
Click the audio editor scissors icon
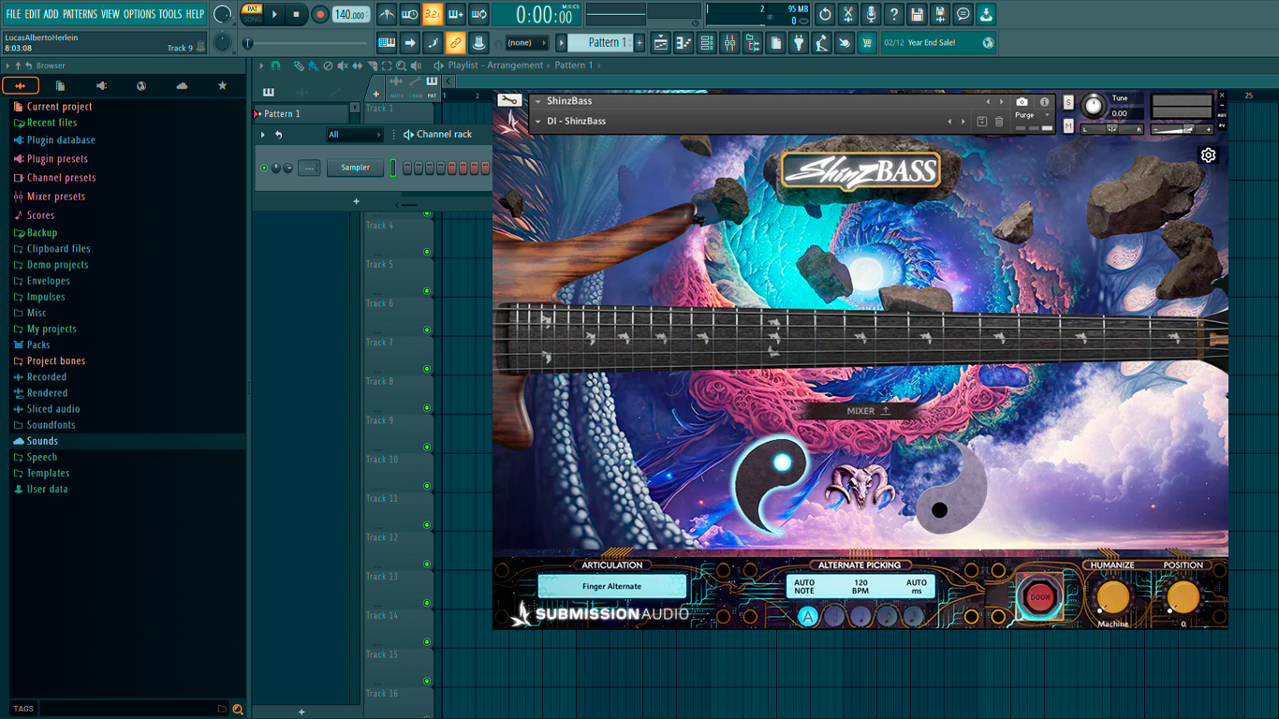click(x=848, y=14)
